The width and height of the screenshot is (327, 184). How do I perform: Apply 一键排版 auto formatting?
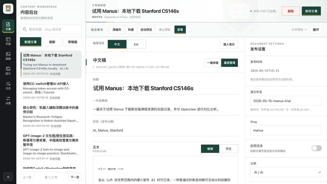213,63
